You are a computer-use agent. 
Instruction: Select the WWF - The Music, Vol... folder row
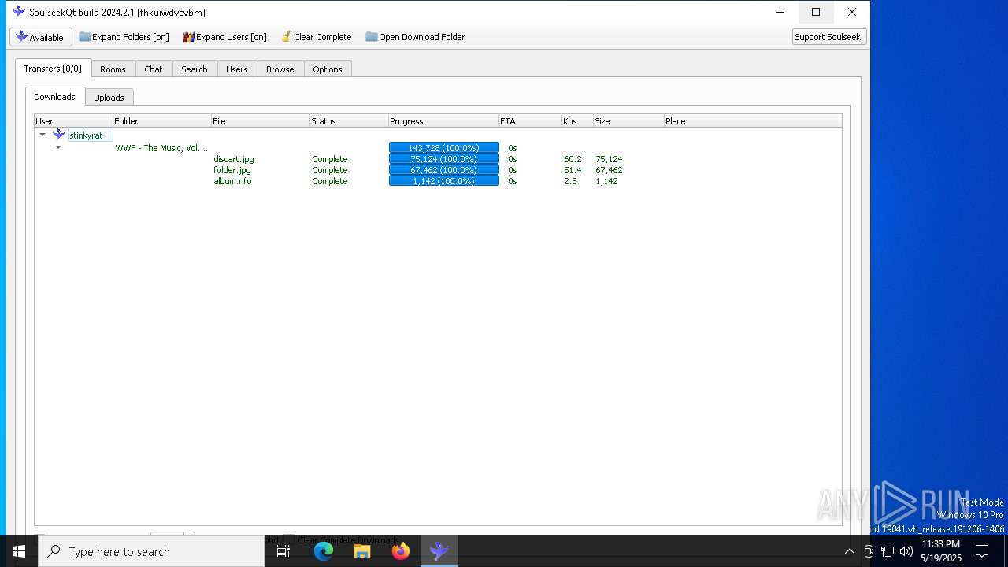point(161,148)
